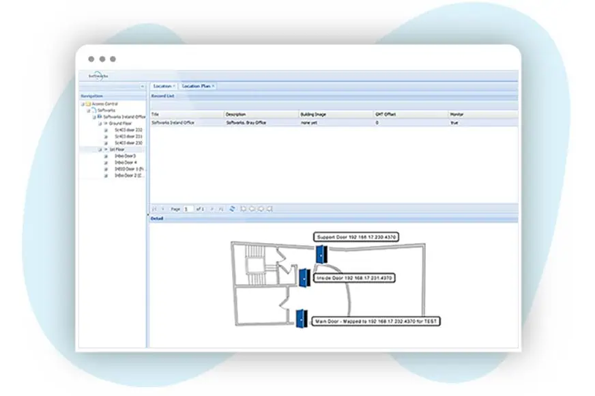Go to the first page of records
Screen dimensions: 595x396
(x=154, y=209)
